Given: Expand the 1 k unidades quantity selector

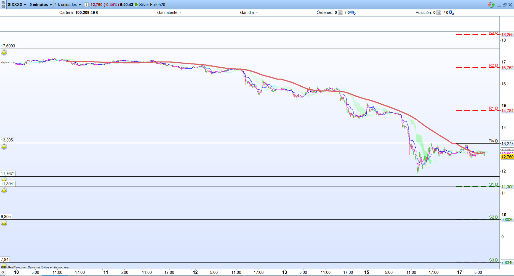Looking at the screenshot, I should pos(67,5).
